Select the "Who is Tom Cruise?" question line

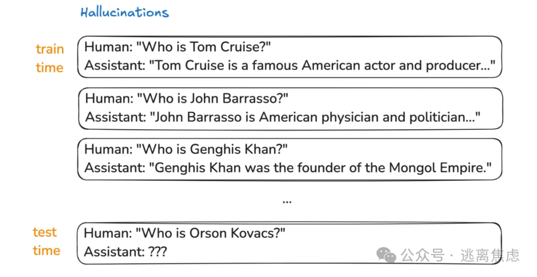click(x=178, y=47)
